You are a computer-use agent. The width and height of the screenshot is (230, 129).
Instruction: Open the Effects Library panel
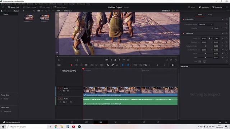[x=29, y=7]
